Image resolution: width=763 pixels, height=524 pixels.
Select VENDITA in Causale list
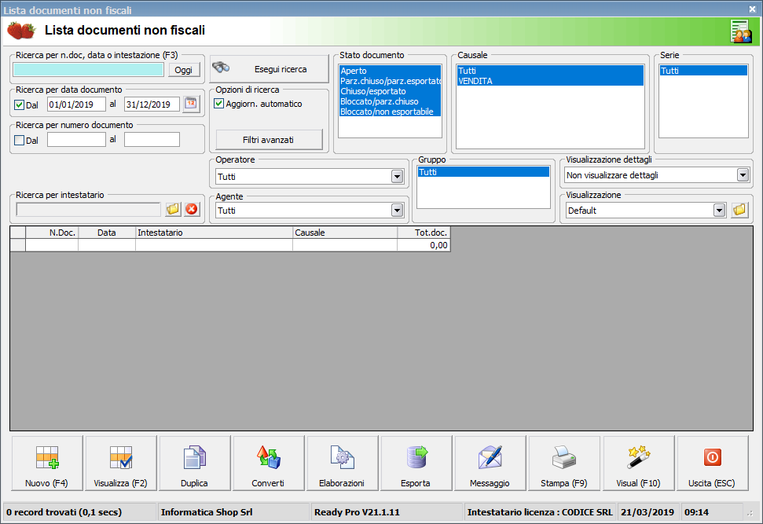(550, 81)
